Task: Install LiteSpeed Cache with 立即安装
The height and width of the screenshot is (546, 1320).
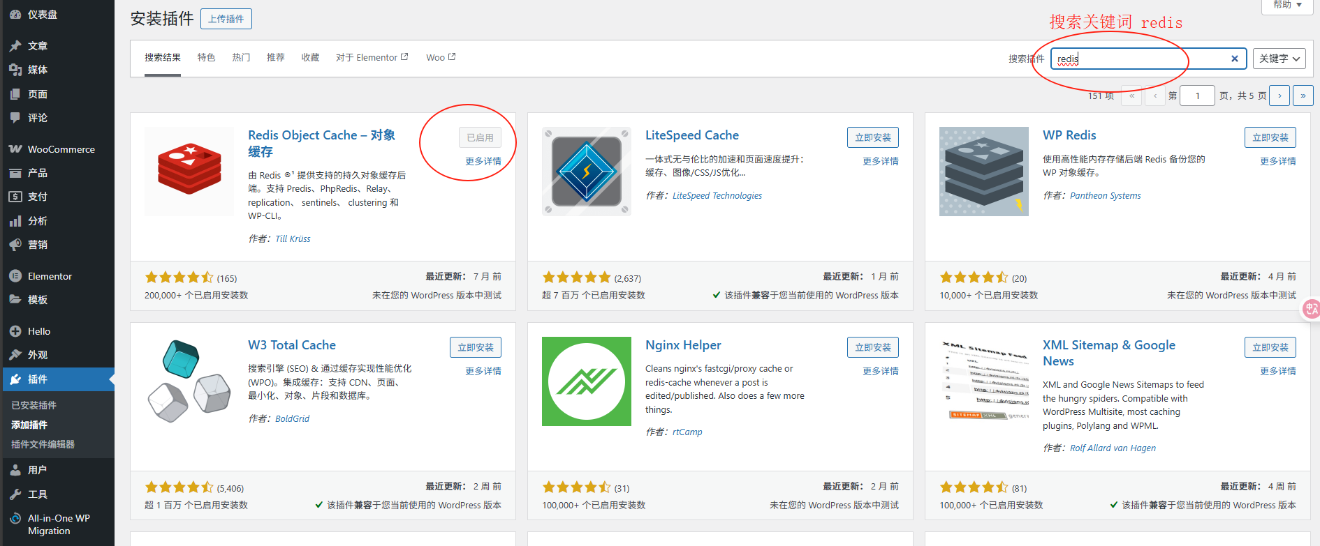Action: pos(873,137)
